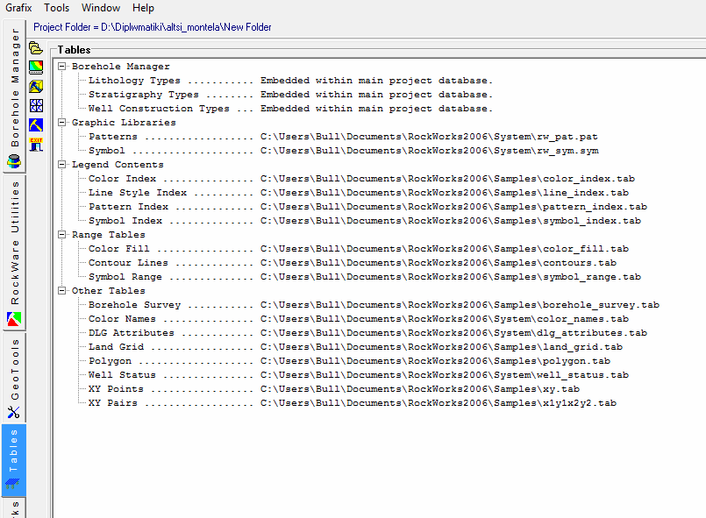Click the EXIT door icon
Screen dimensions: 706x518
point(36,145)
